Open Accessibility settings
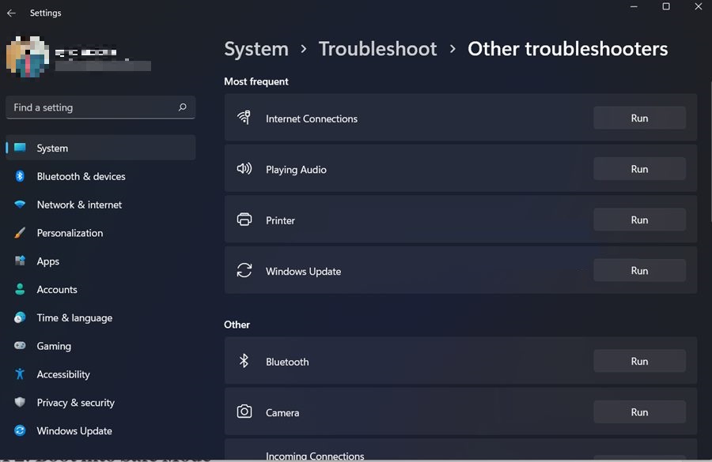Viewport: 712px width, 462px height. click(x=100, y=374)
